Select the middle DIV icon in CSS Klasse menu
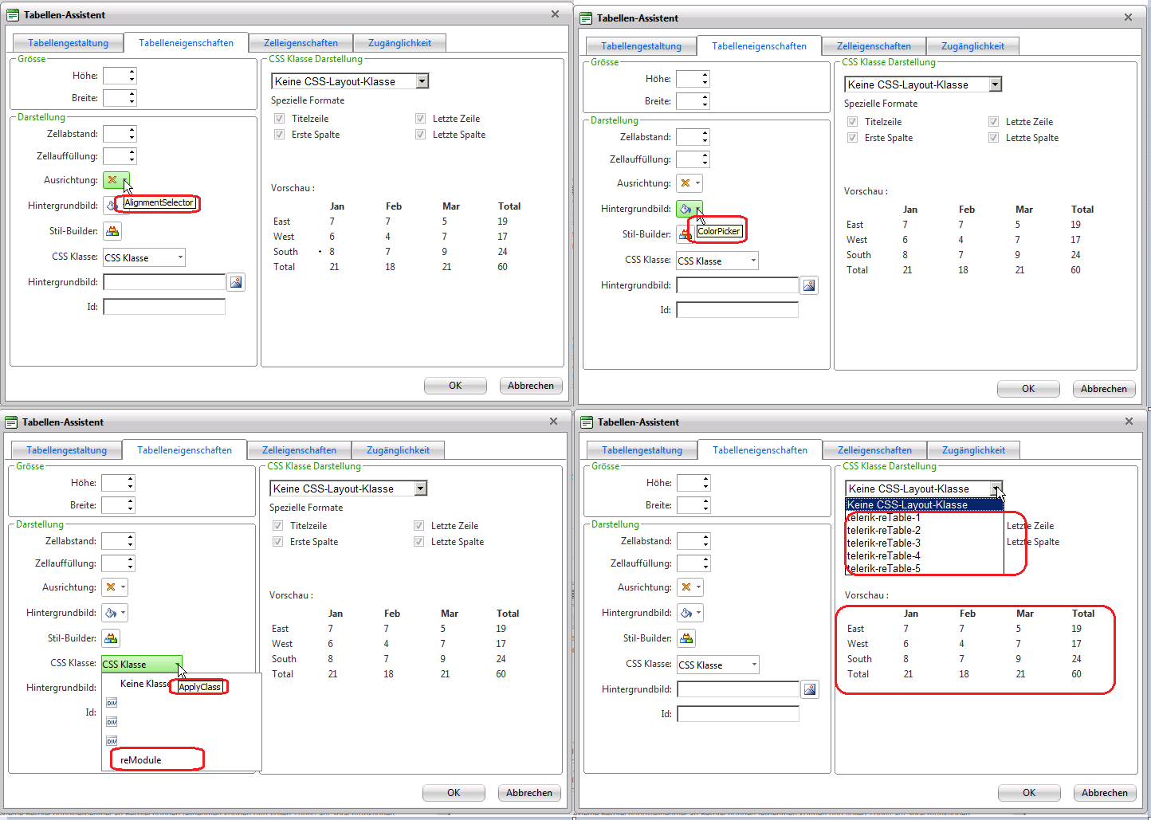Screen dimensions: 1151x820 [x=112, y=722]
